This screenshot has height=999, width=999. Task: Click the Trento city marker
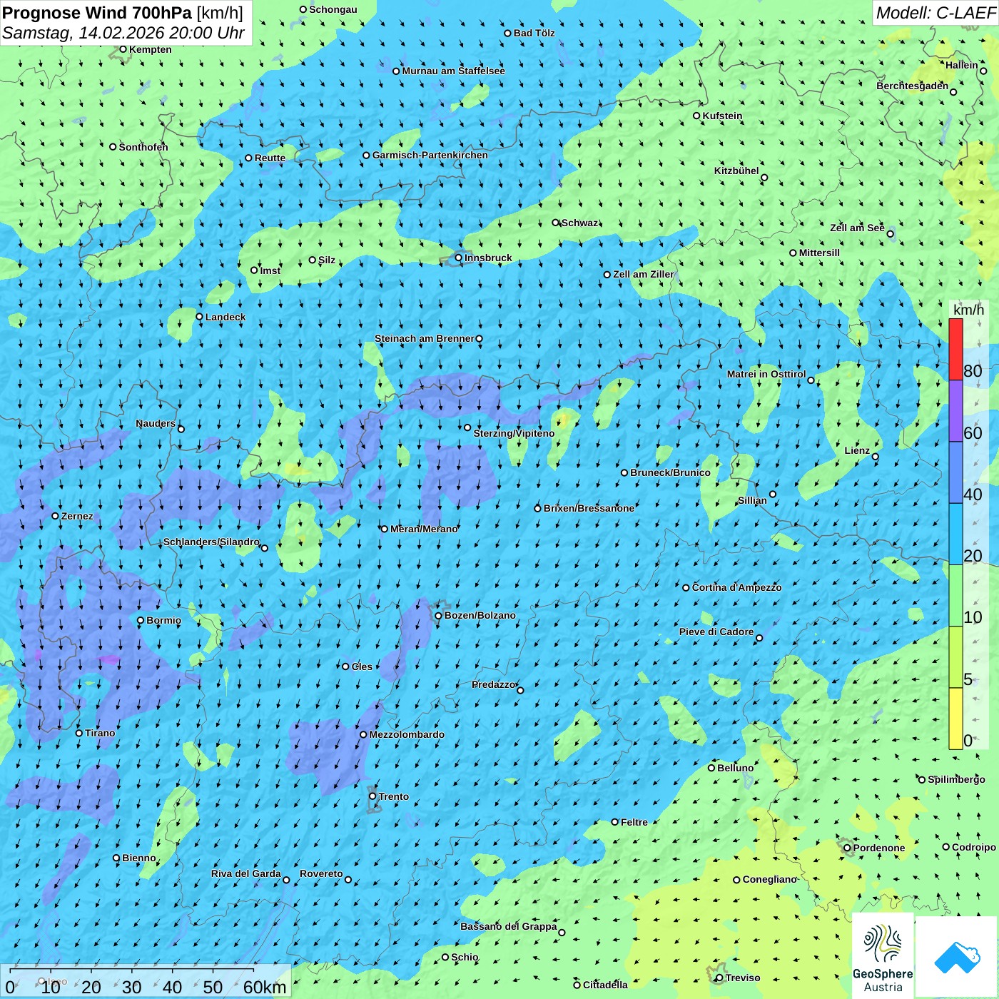pyautogui.click(x=372, y=796)
